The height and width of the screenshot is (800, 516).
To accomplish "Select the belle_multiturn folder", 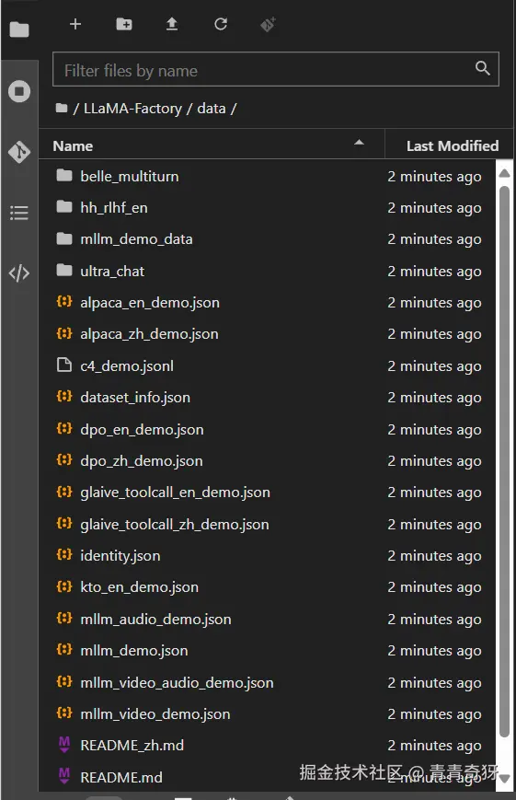I will 267,177.
